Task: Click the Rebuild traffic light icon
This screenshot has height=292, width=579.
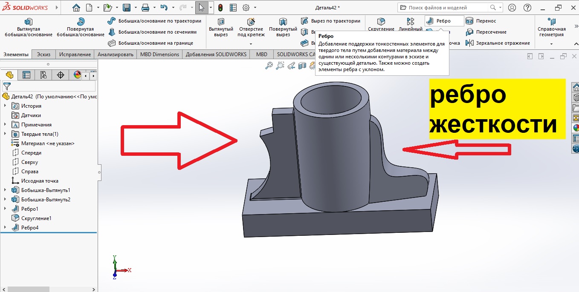Action: [220, 8]
